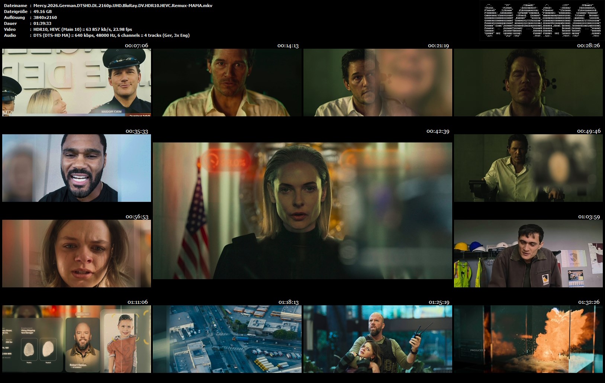This screenshot has height=383, width=605.
Task: Click the file name ending in Remux-MAMA.mkv
Action: point(123,6)
